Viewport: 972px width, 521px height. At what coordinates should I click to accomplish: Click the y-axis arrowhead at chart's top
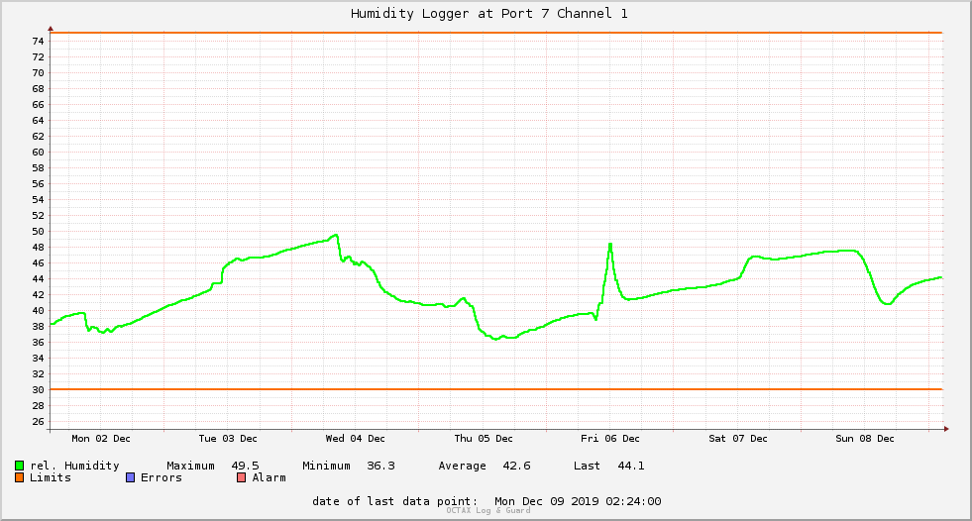coord(51,29)
